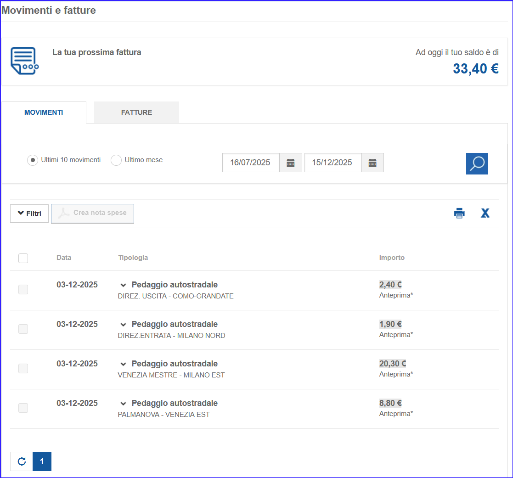Expand VENEZIA MESTRE - MILANO EST chevron
This screenshot has height=478, width=513.
coord(124,364)
